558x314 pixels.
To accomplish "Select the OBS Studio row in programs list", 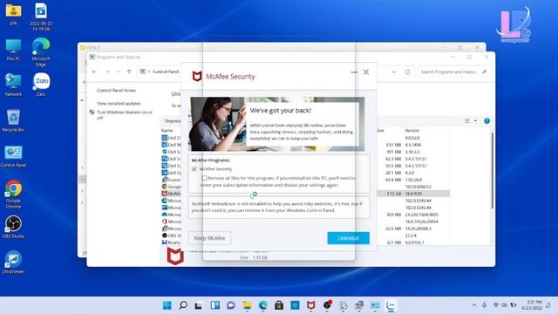I will (x=171, y=235).
